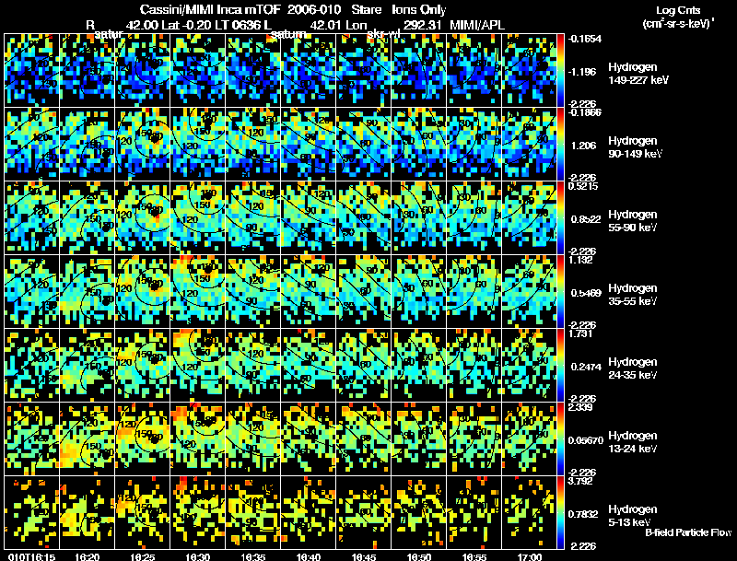Viewport: 737px width, 561px height.
Task: Click the "Log Cnts" colorbar heading
Action: coord(678,10)
